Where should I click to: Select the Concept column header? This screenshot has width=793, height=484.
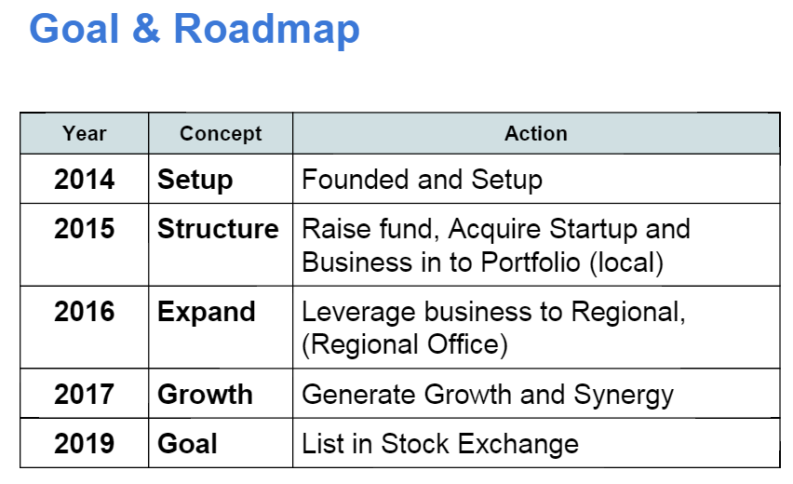221,133
